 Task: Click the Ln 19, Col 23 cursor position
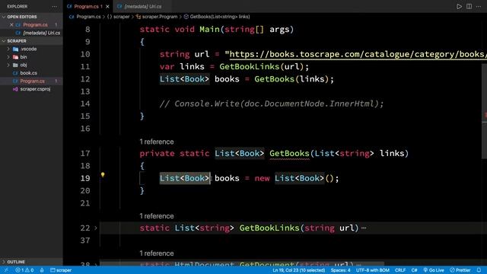point(299,270)
